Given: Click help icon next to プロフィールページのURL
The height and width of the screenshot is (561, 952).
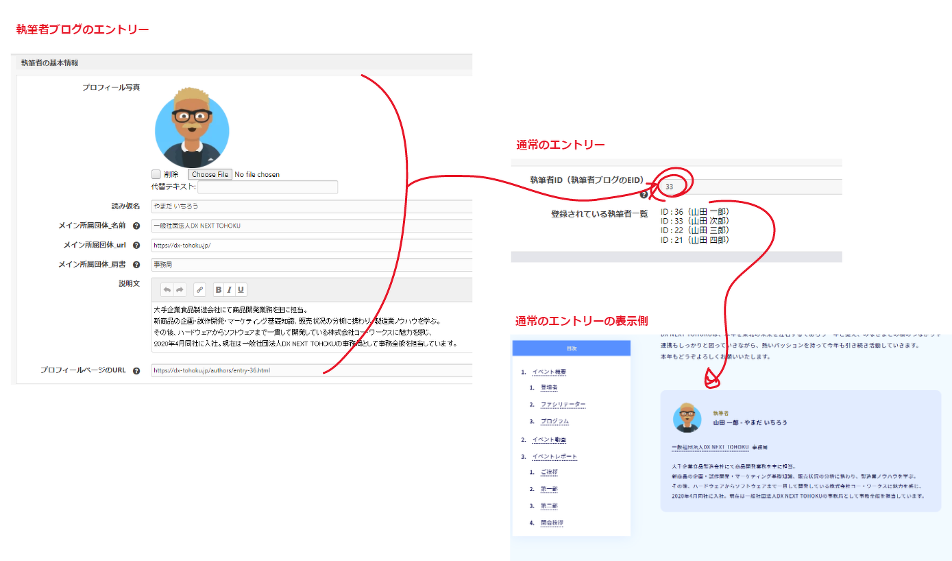Looking at the screenshot, I should [136, 371].
